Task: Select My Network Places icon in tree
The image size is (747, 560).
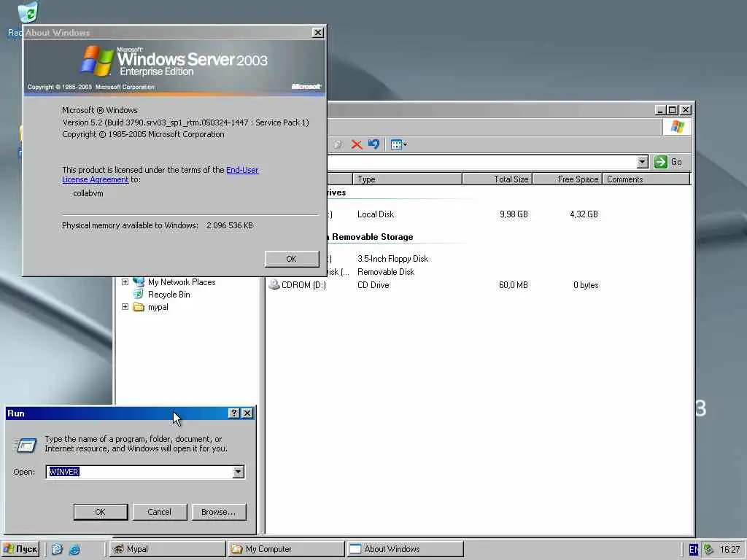Action: click(139, 282)
